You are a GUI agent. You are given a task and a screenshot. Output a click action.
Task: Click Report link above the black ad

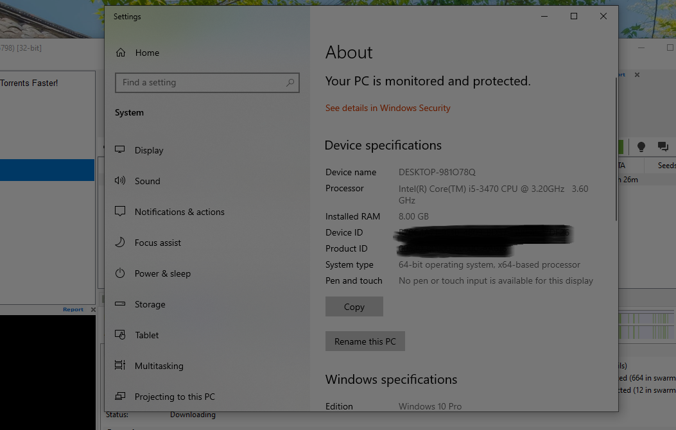(73, 309)
